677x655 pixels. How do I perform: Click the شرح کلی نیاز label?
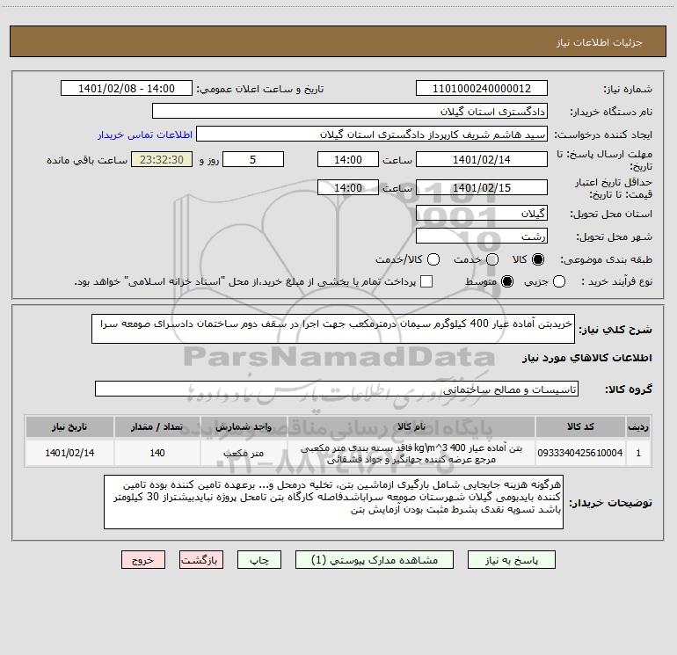(x=615, y=330)
